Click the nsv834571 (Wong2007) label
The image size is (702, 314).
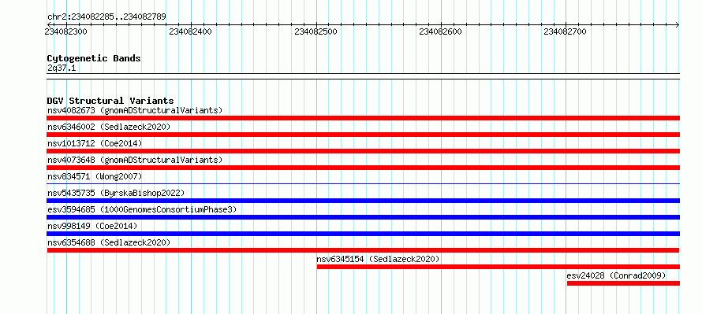coord(95,176)
